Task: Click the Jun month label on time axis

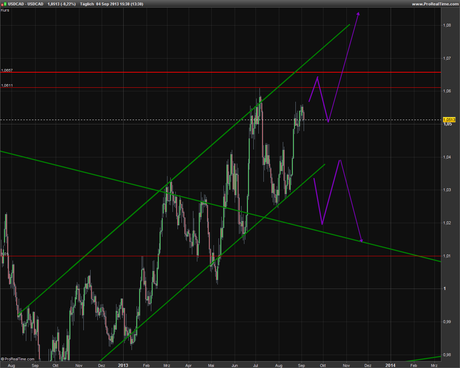Action: [x=235, y=365]
